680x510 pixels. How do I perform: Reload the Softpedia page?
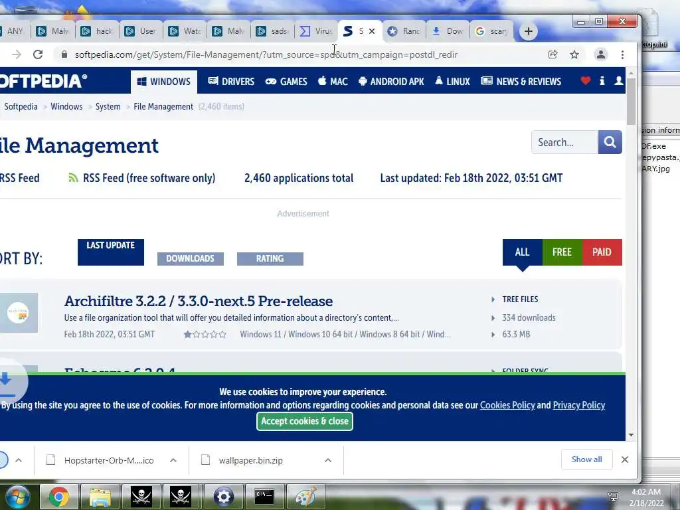click(38, 54)
